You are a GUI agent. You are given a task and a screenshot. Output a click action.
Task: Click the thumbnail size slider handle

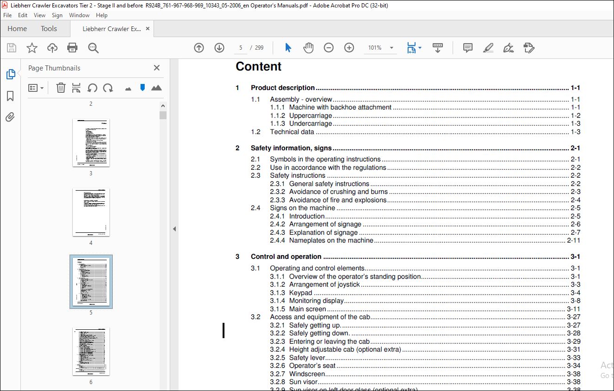point(142,88)
